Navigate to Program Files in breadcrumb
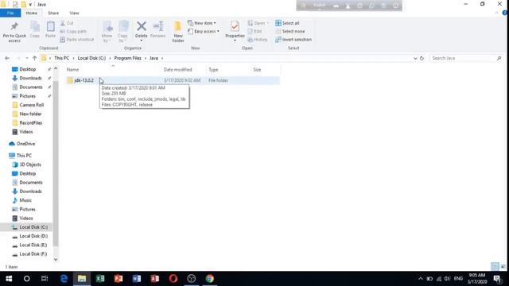This screenshot has width=509, height=286. coord(127,58)
